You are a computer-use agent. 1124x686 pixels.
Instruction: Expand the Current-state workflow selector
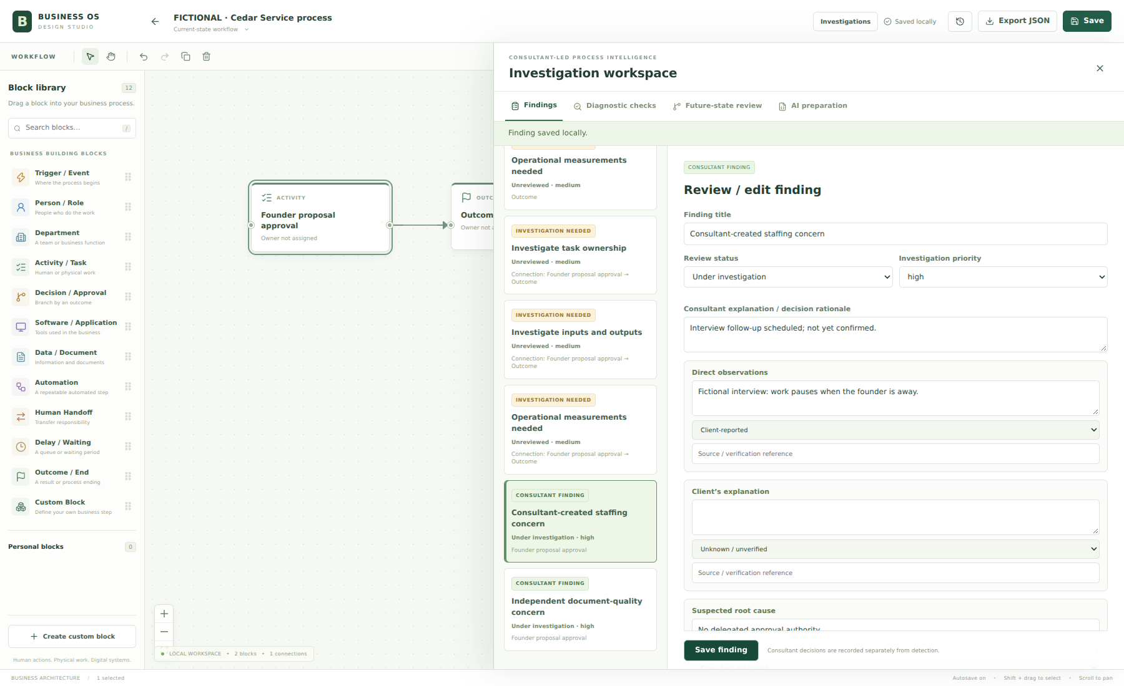click(x=211, y=29)
